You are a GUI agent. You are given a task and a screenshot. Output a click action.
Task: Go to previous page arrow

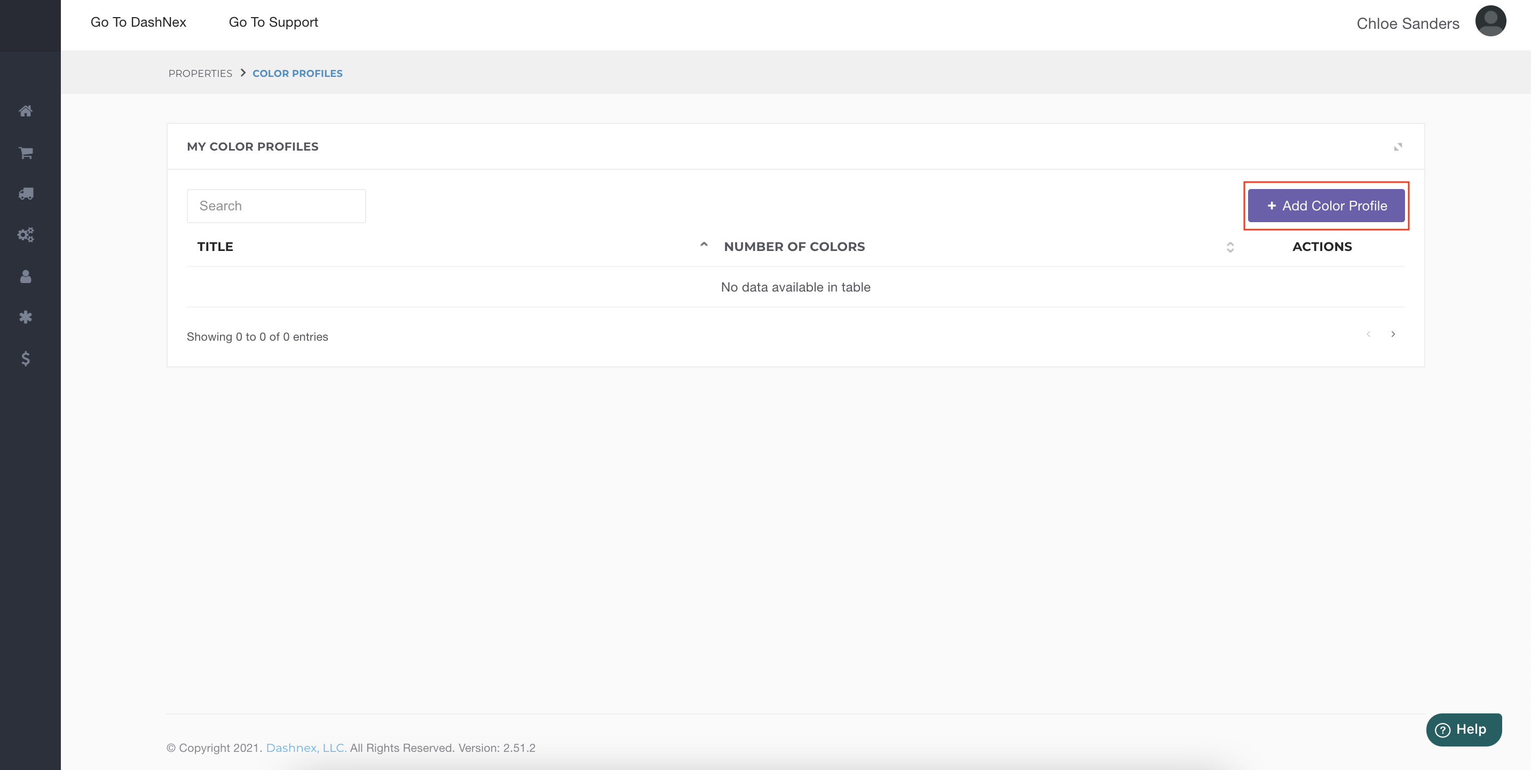click(1368, 334)
